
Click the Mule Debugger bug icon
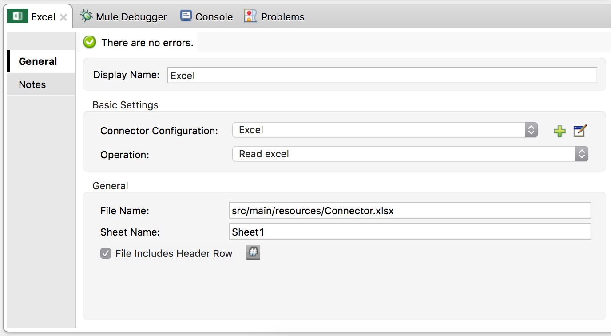(86, 16)
